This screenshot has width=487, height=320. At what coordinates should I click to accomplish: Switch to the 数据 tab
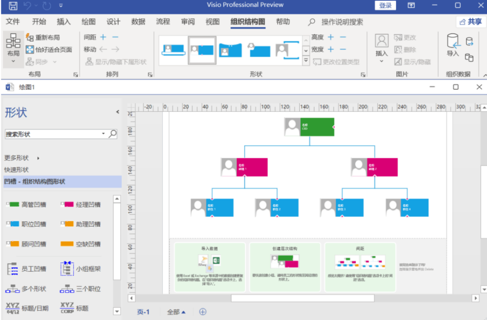pyautogui.click(x=138, y=22)
